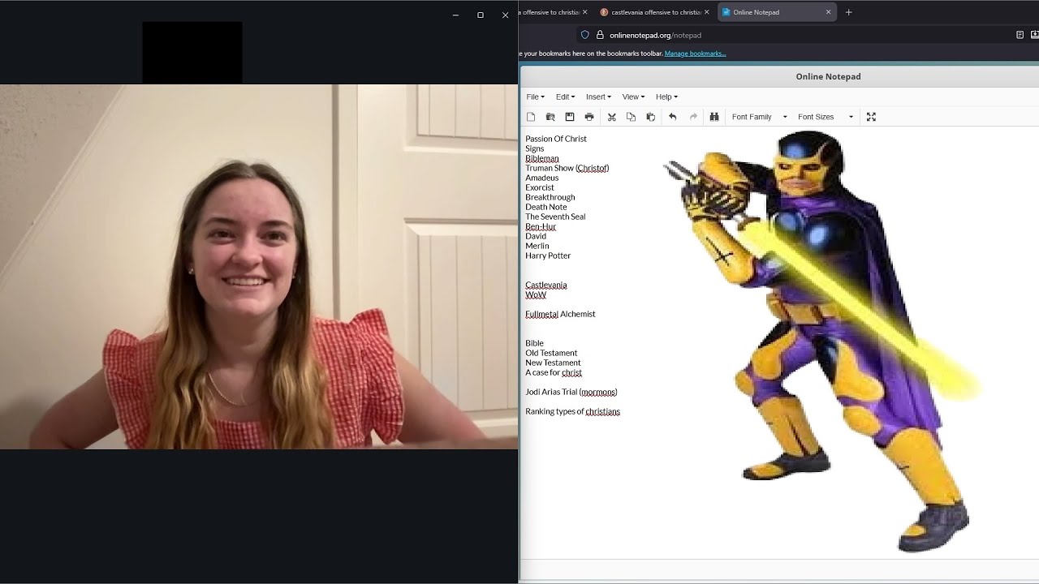Viewport: 1039px width, 584px height.
Task: Close the second castlevania search tab
Action: click(706, 12)
